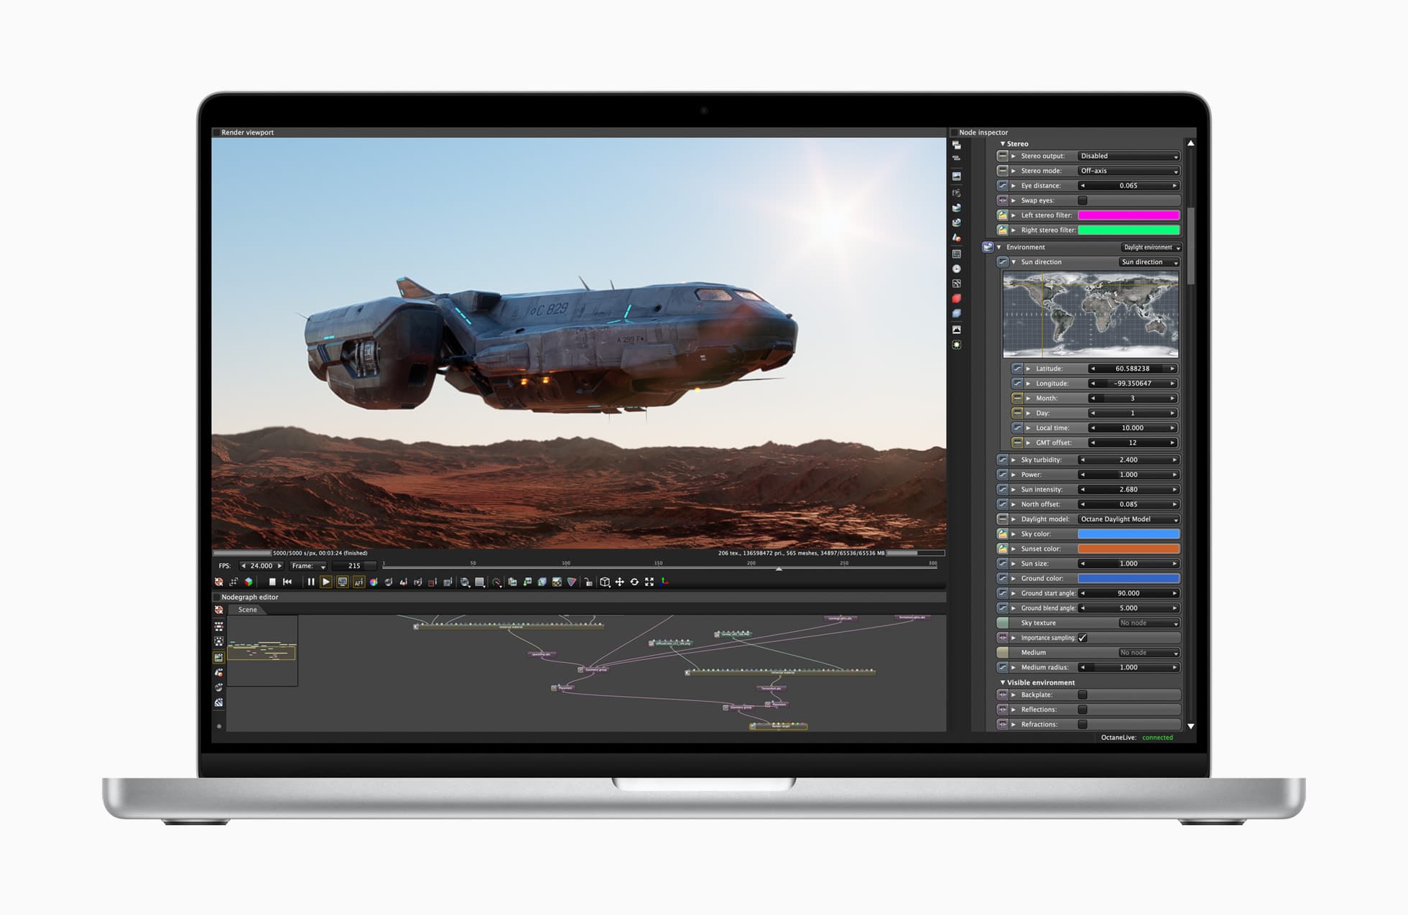This screenshot has height=915, width=1408.
Task: Toggle the Reflections option under Visible environment
Action: pyautogui.click(x=1082, y=709)
